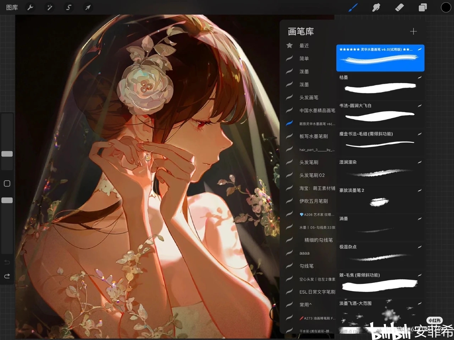Click the brush-set icon beside aaaa

coord(289,253)
